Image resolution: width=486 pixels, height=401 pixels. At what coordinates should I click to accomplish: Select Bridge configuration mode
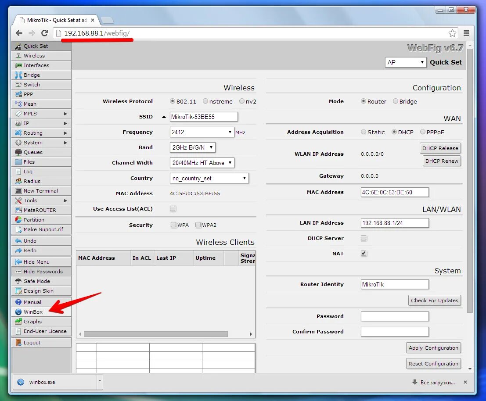coord(395,101)
